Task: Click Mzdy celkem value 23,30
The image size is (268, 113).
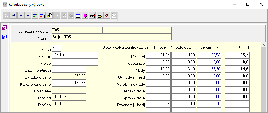Action: 209,69
